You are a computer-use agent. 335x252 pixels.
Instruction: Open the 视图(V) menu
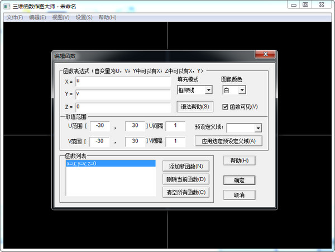tap(61, 17)
